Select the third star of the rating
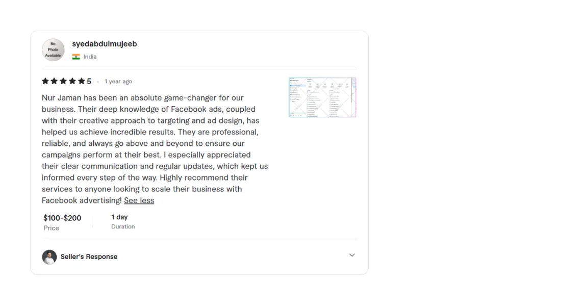This screenshot has width=561, height=306. 63,81
